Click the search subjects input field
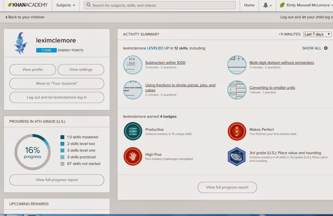 click(160, 5)
